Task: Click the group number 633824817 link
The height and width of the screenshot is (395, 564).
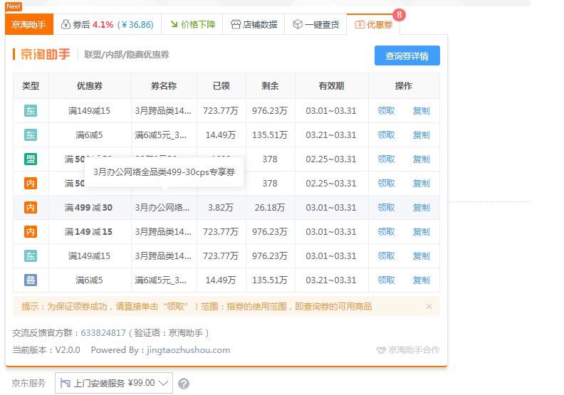Action: (x=103, y=333)
